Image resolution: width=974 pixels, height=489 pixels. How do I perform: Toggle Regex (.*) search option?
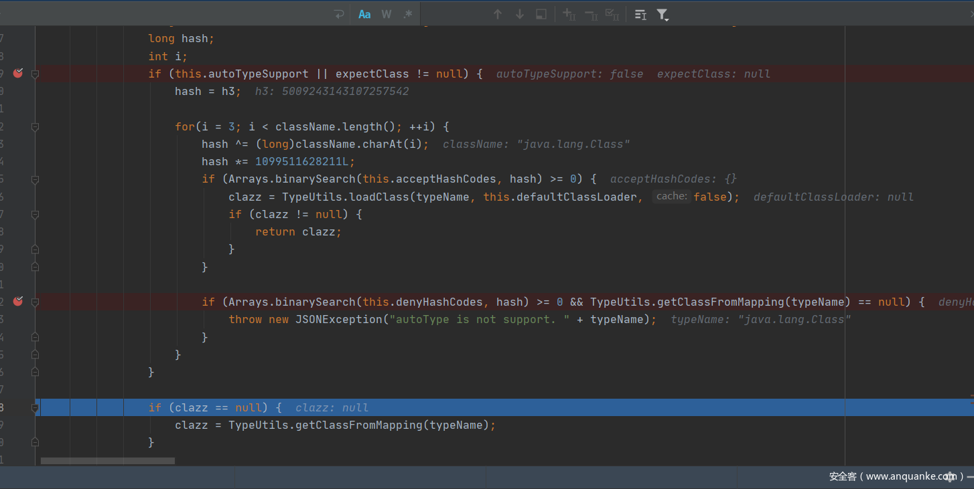[x=407, y=14]
